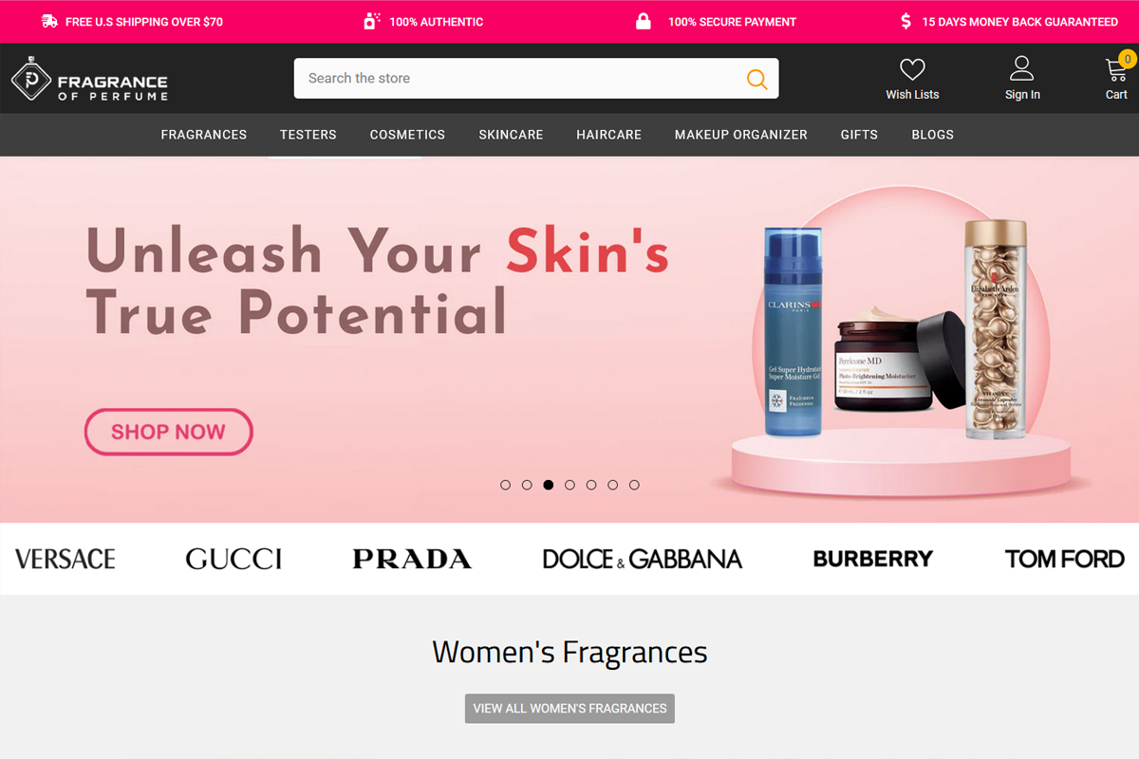The image size is (1139, 759).
Task: Select the first carousel slide dot
Action: (505, 485)
